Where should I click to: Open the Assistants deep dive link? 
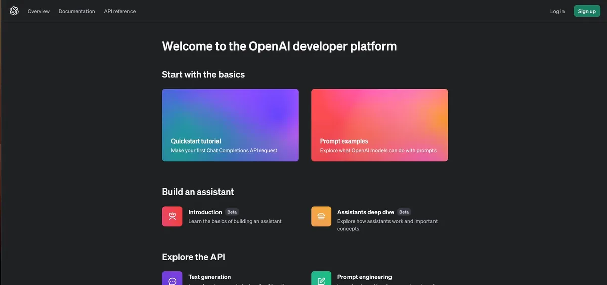(x=366, y=212)
